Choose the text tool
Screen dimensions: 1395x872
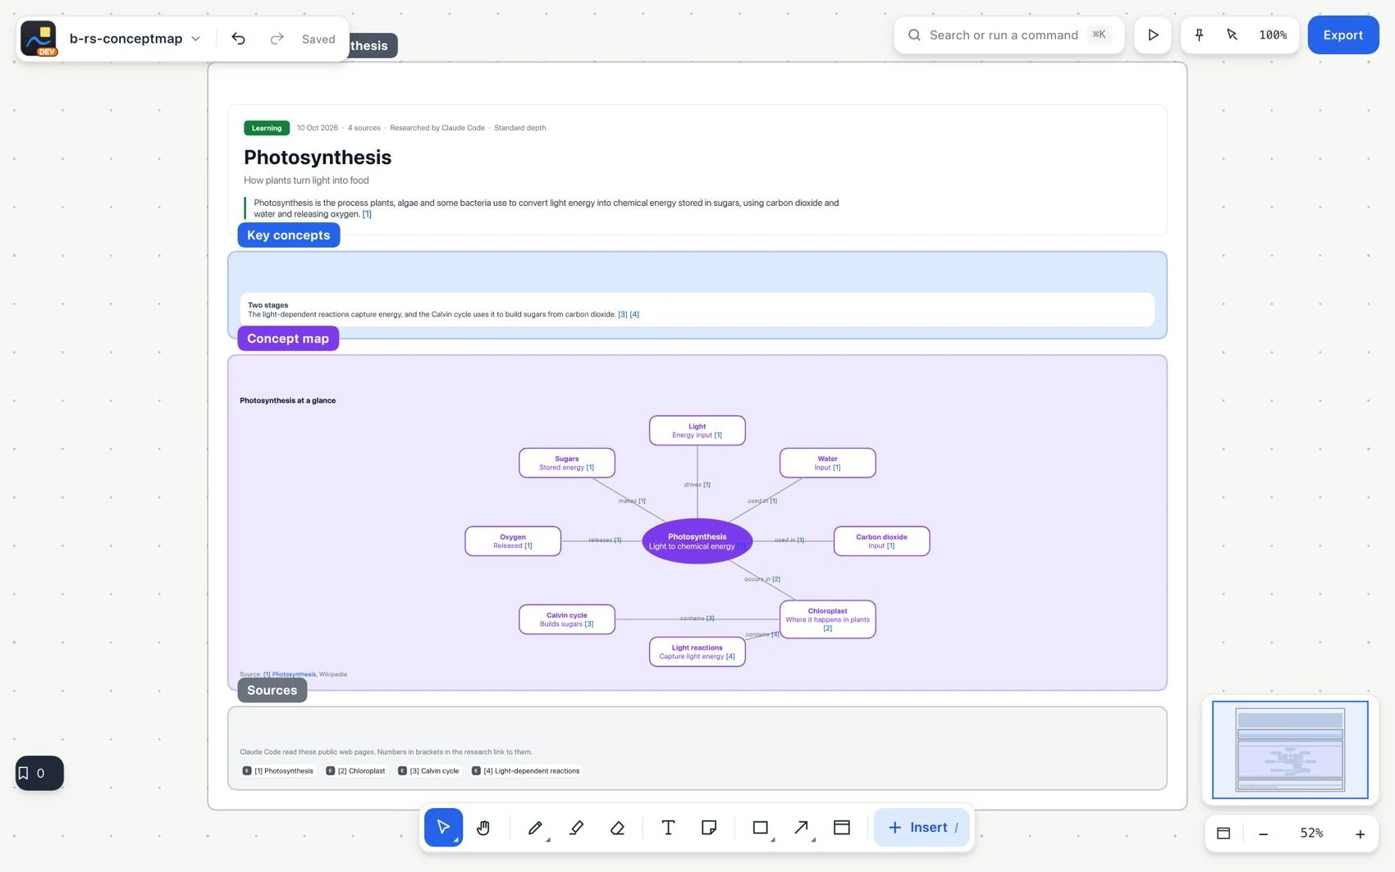click(x=668, y=827)
